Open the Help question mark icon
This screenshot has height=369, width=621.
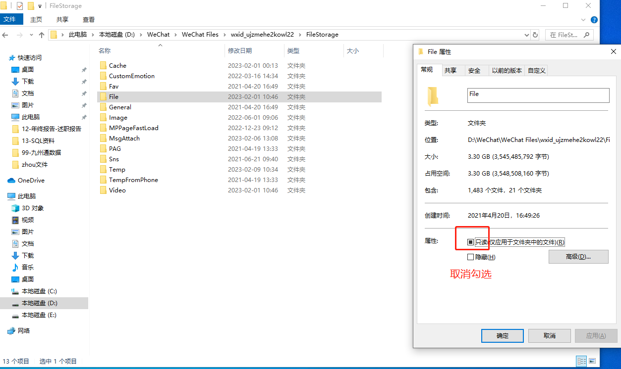tap(594, 20)
